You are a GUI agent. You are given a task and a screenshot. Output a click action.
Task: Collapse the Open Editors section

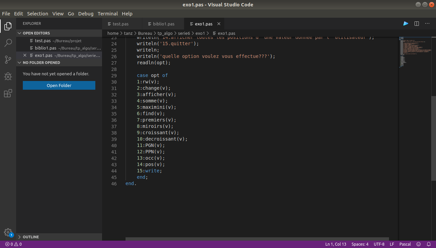click(59, 33)
